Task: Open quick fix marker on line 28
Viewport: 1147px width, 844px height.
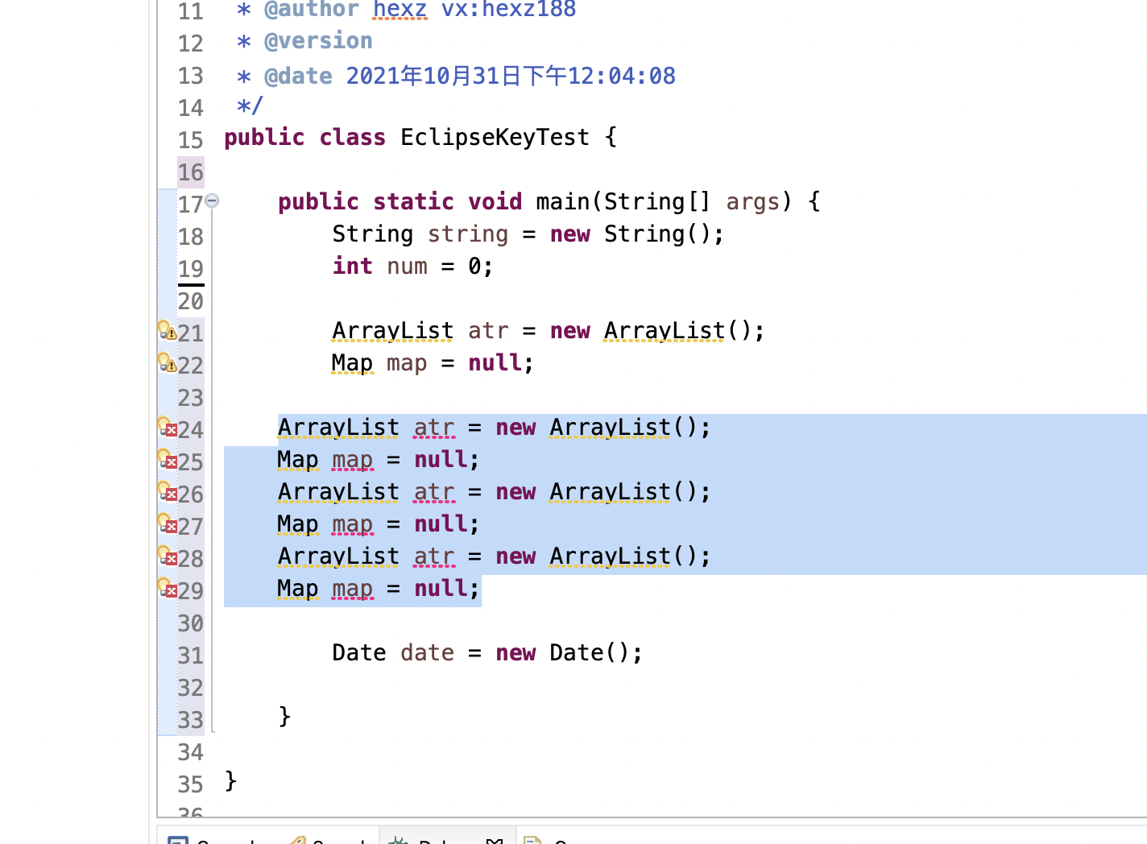Action: pos(167,556)
